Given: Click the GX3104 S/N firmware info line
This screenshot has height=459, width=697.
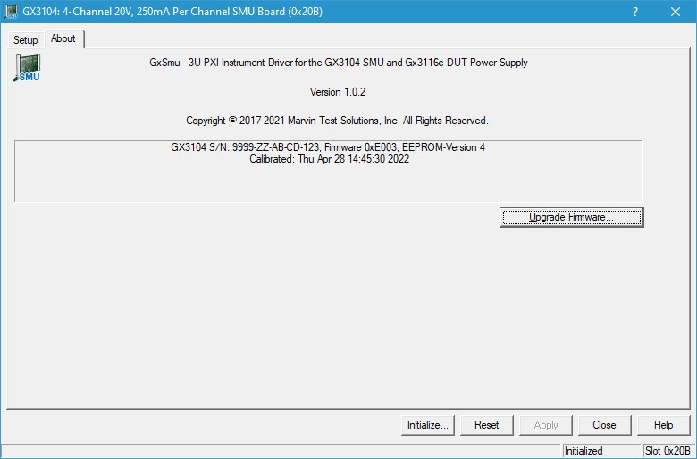Looking at the screenshot, I should coord(328,147).
